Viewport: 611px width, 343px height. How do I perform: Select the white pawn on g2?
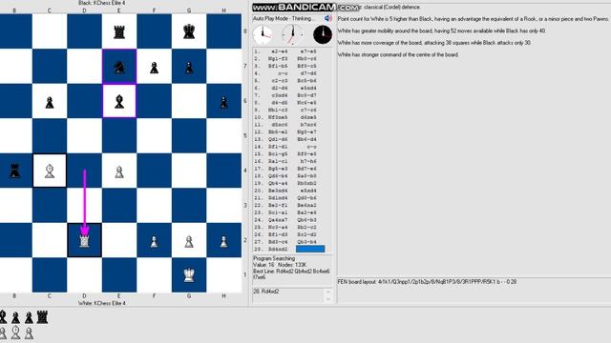click(189, 242)
